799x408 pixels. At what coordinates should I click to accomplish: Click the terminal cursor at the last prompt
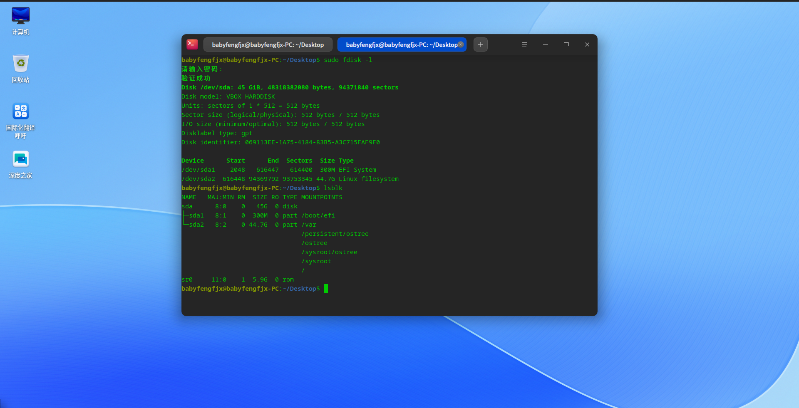coord(326,288)
